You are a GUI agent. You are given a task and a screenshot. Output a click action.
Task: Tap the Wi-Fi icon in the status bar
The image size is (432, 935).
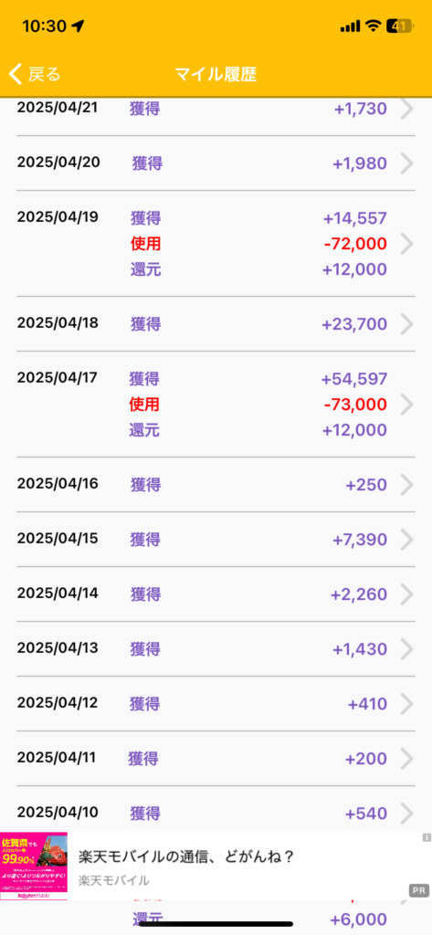click(x=374, y=26)
